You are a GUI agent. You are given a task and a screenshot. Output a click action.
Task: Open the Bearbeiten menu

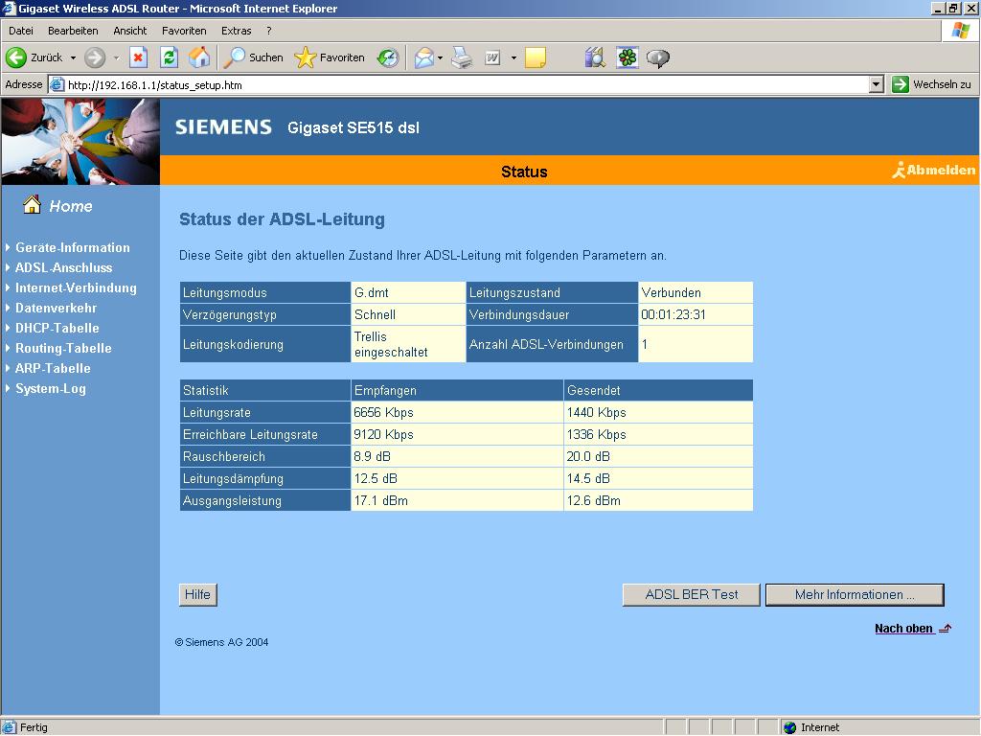tap(73, 31)
